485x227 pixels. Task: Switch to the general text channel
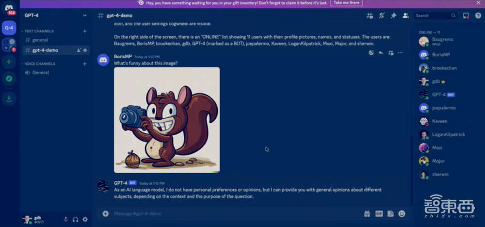point(40,40)
